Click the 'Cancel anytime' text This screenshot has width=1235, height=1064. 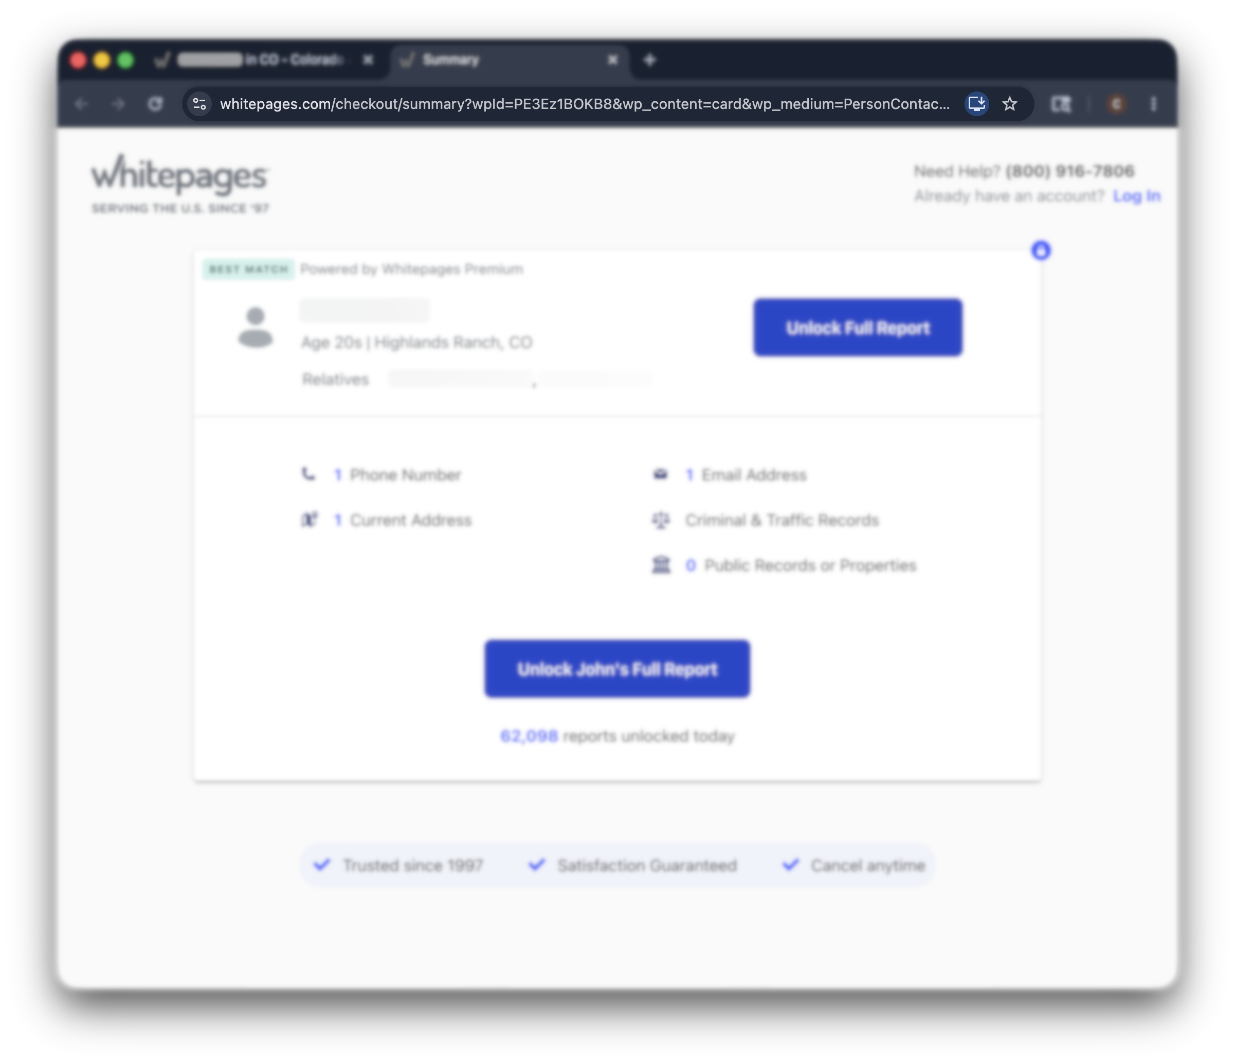point(868,866)
